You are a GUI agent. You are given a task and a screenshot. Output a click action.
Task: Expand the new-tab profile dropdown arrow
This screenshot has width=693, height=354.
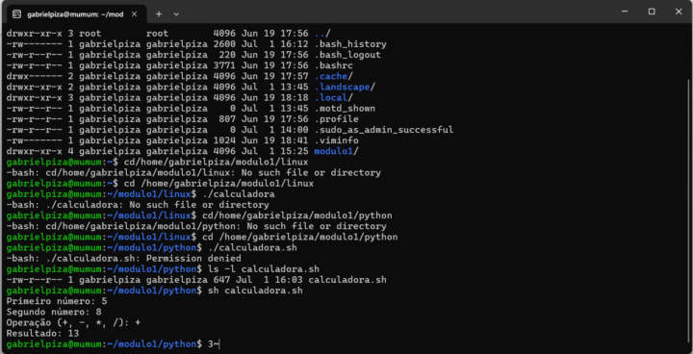[176, 13]
